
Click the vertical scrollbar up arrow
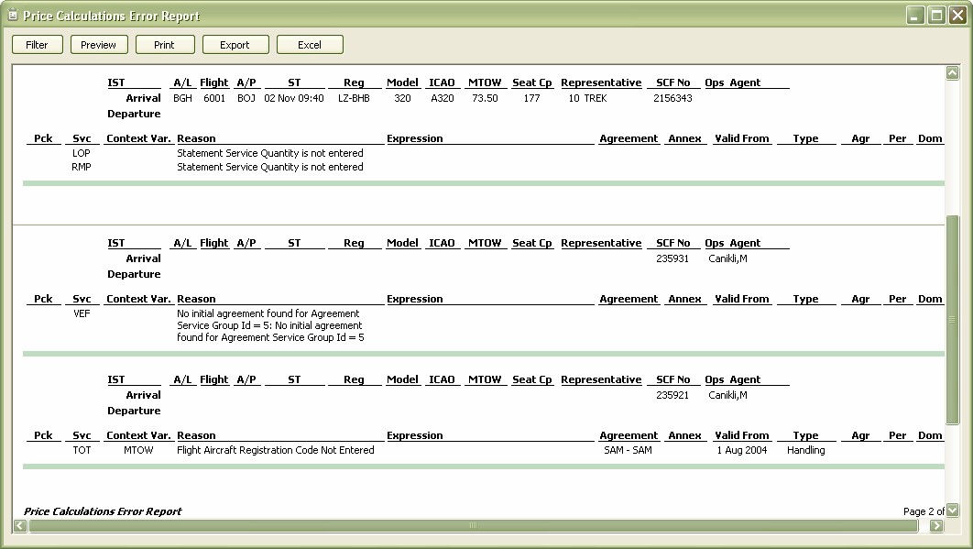point(953,72)
